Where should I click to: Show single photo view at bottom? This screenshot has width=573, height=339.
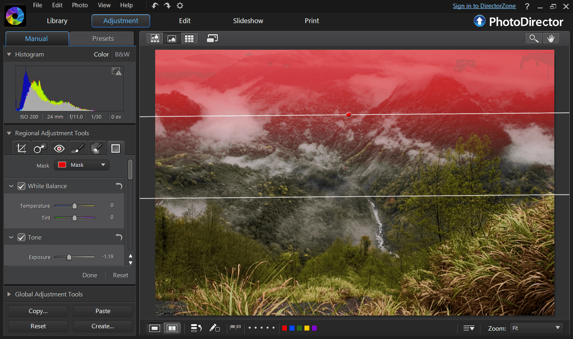(155, 328)
